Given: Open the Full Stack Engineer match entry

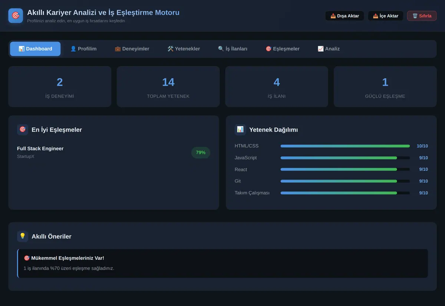Looking at the screenshot, I should (x=113, y=152).
